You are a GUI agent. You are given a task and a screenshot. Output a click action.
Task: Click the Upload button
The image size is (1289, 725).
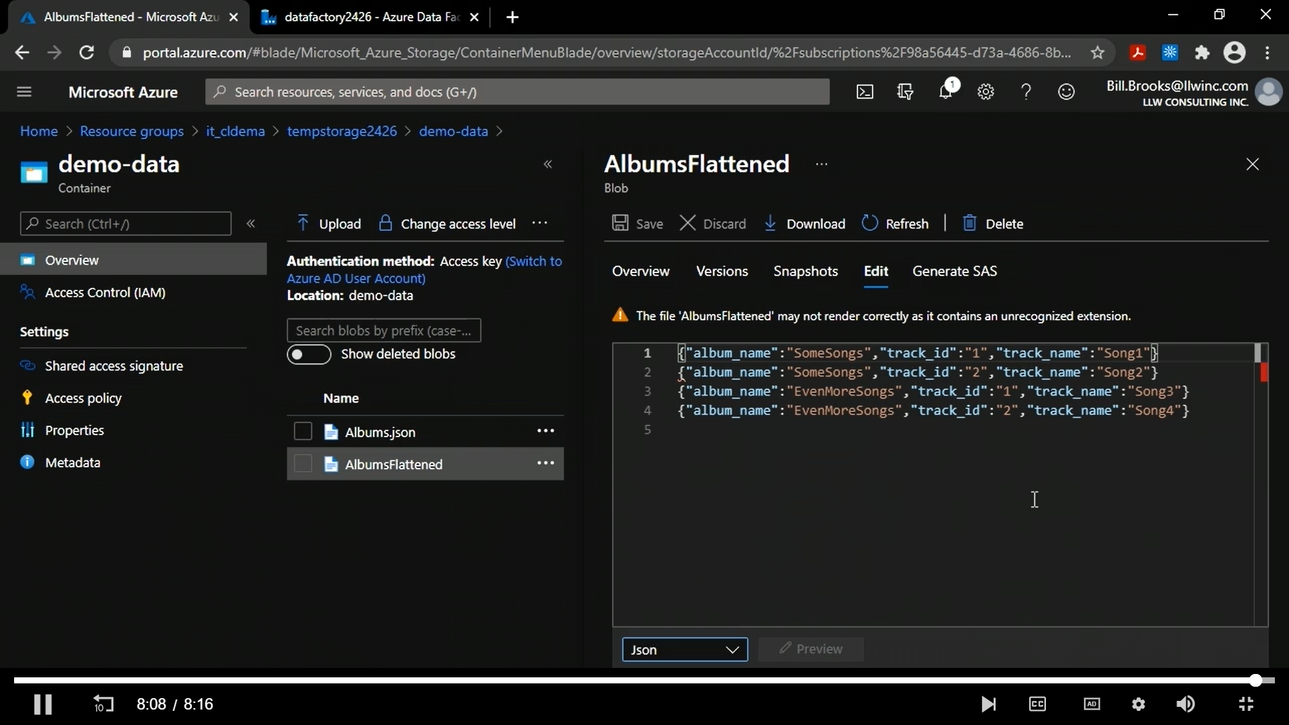329,224
